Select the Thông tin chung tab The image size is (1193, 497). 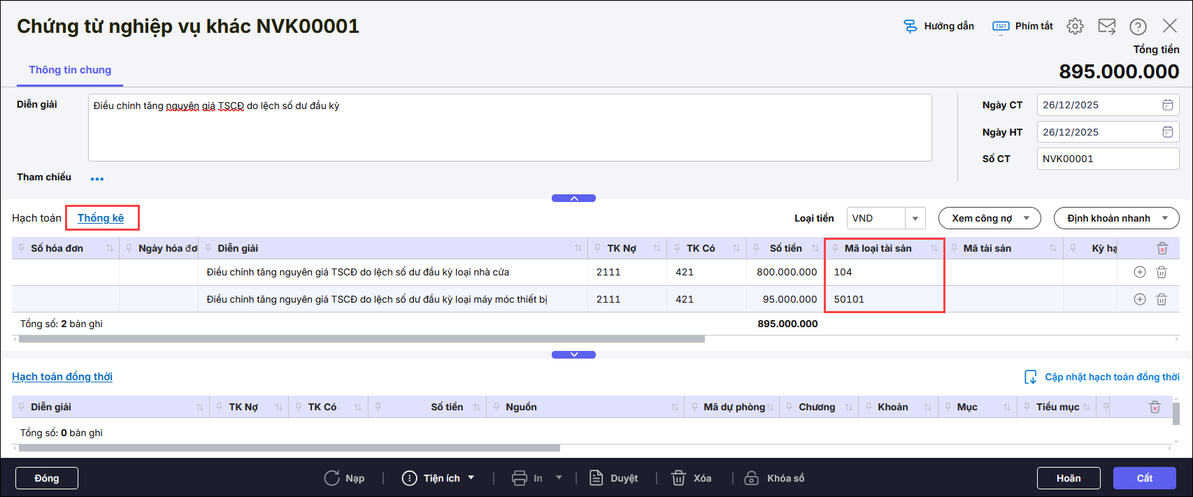[70, 70]
